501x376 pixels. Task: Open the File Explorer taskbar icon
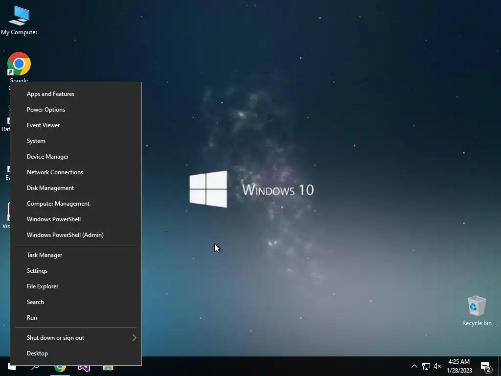coord(108,367)
